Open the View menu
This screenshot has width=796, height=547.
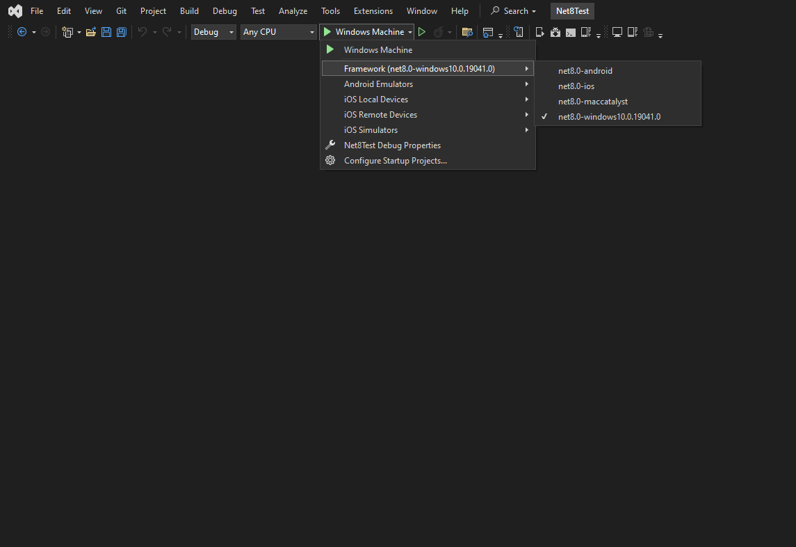point(93,10)
